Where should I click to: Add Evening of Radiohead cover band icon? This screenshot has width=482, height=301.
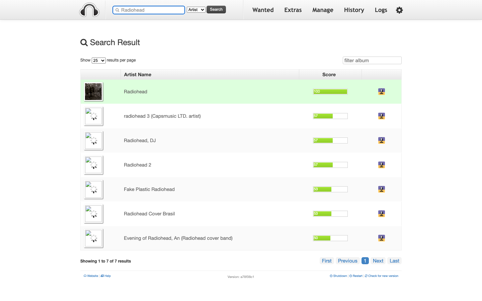(x=382, y=238)
